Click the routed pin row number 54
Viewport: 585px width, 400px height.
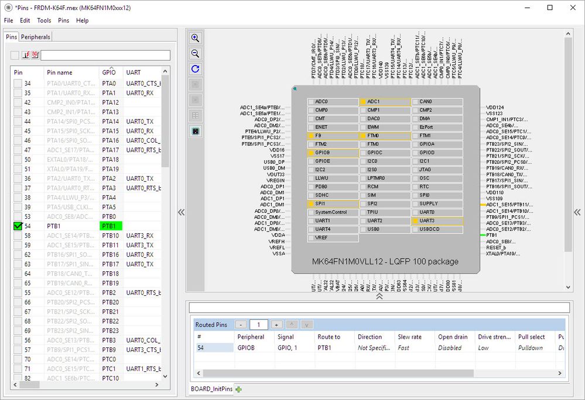214,348
